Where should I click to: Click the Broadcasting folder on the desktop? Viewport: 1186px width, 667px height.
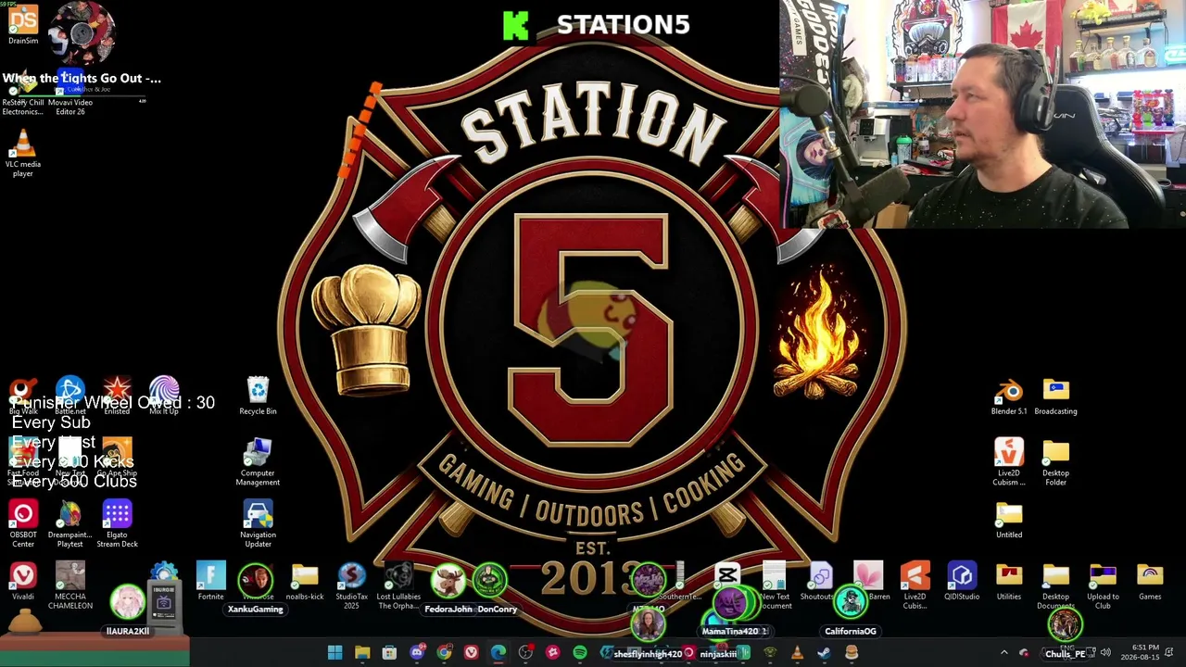point(1055,396)
